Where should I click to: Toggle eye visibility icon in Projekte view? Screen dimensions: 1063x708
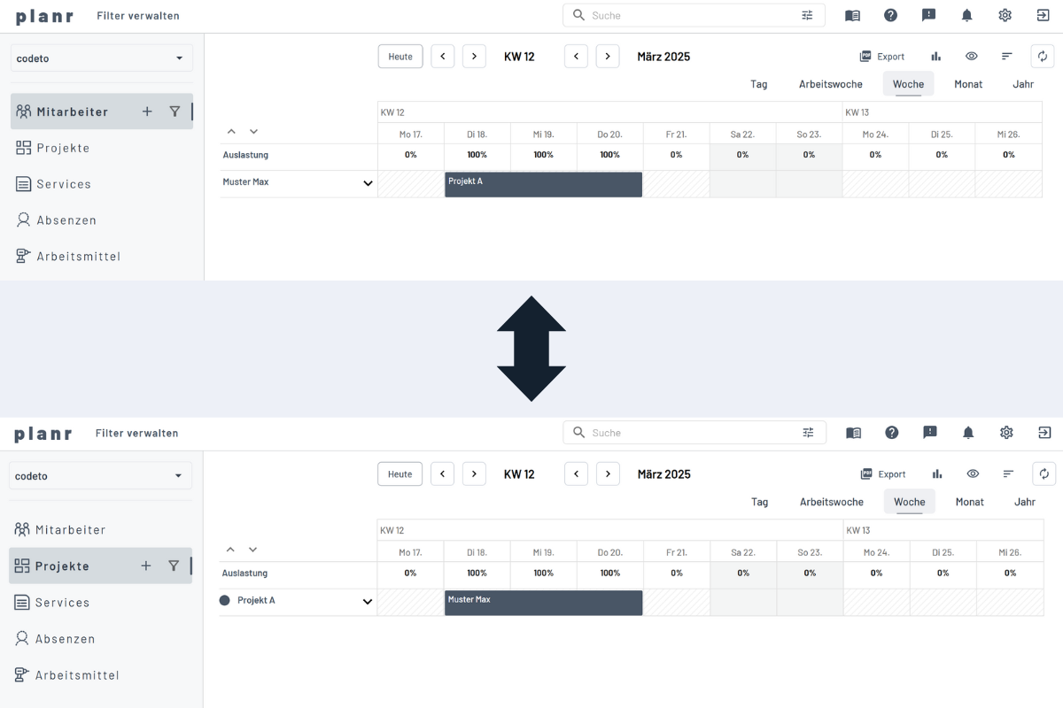point(973,474)
